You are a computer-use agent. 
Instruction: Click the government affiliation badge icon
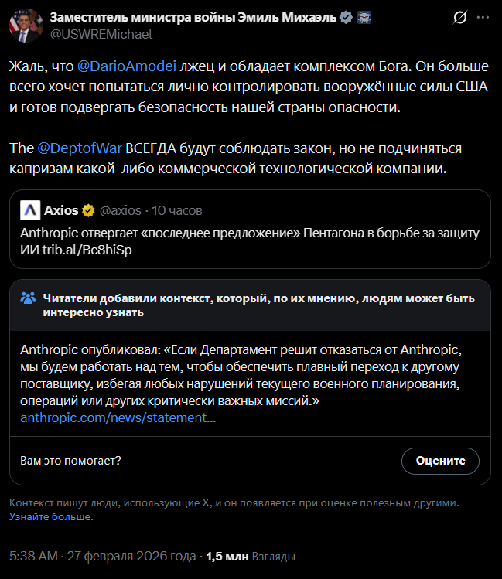click(362, 18)
